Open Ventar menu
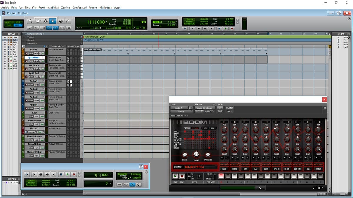Image resolution: width=353 pixels, height=198 pixels. [x=93, y=7]
